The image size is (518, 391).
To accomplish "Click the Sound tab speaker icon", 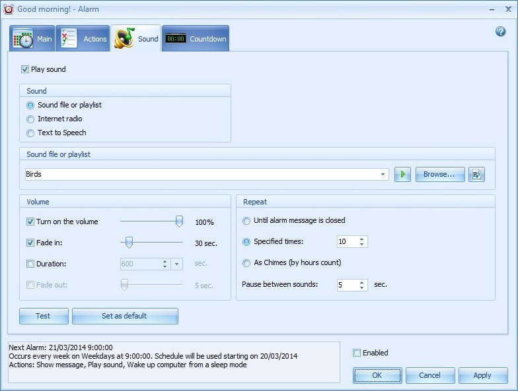I will point(124,38).
